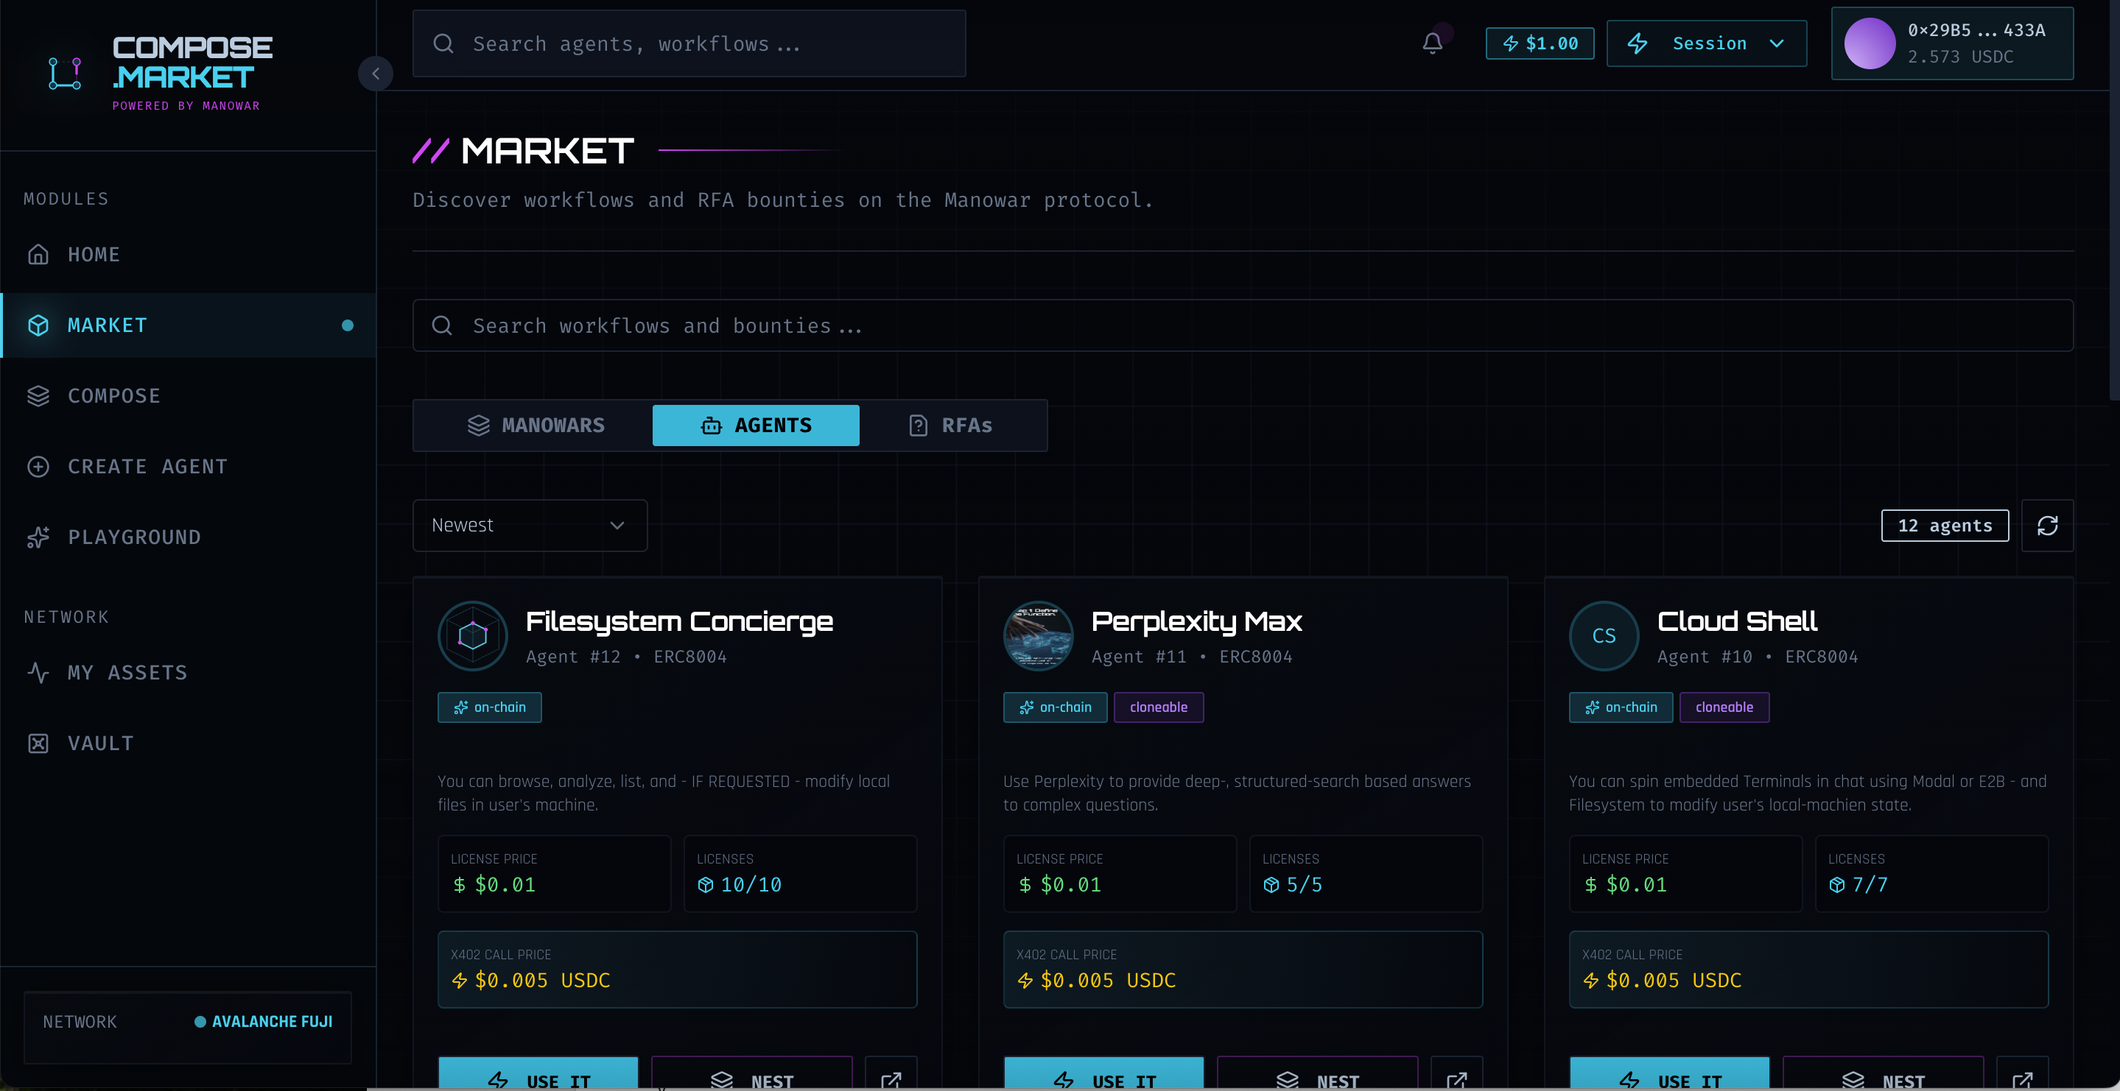2120x1091 pixels.
Task: Go to Create Agent in sidebar
Action: 147,467
